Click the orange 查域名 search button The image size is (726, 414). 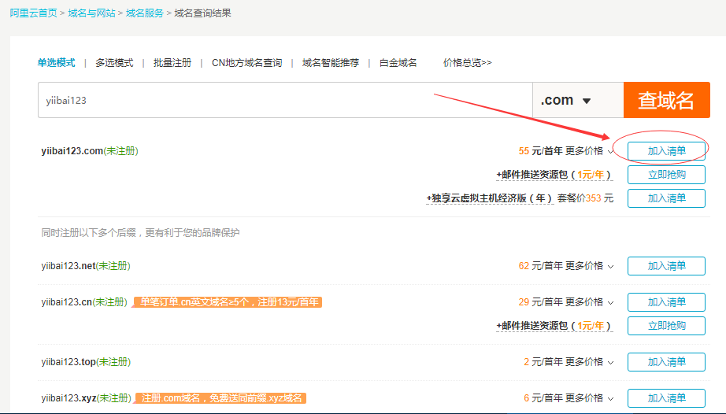click(x=666, y=100)
